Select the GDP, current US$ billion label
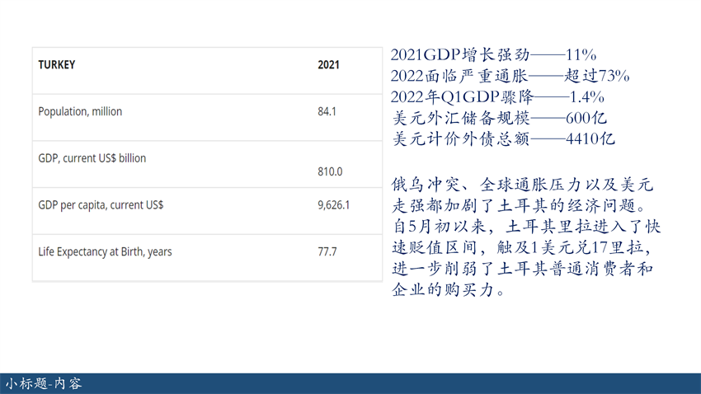Viewport: 701px width, 394px height. click(92, 157)
